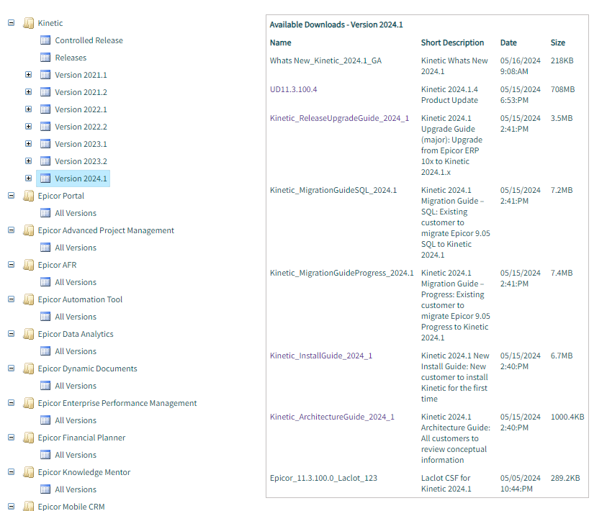
Task: Open Kinetic_InstallGuide_2024_1 link
Action: click(x=321, y=356)
